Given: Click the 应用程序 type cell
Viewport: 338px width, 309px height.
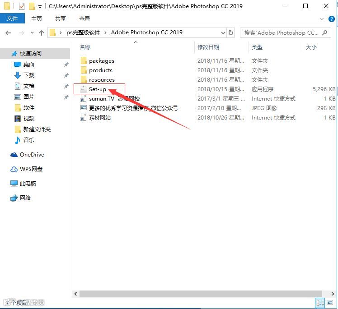Looking at the screenshot, I should click(263, 89).
